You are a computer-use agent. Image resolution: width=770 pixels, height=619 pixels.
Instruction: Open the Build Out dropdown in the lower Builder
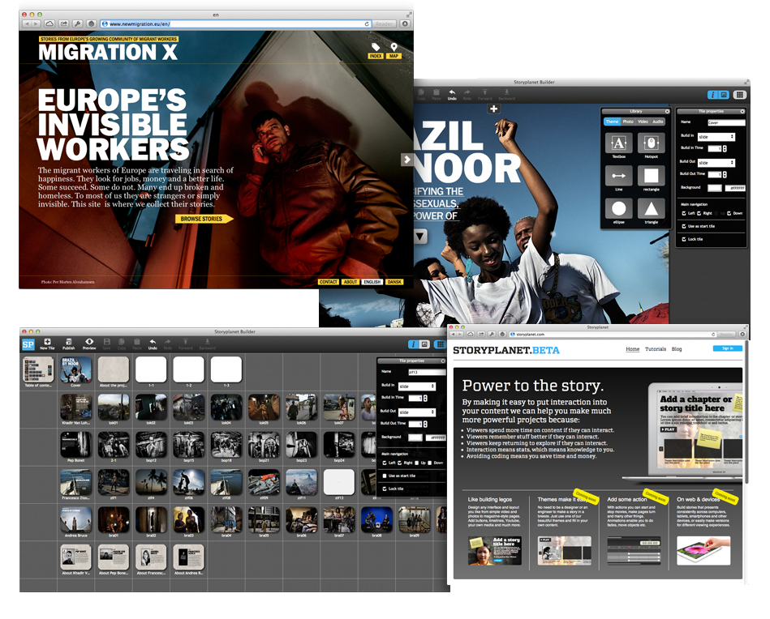[416, 412]
